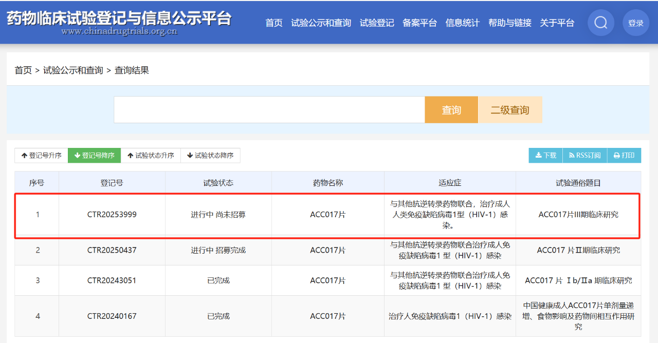Open 试验公示和查询 in the top navigation
This screenshot has width=658, height=343.
click(321, 23)
